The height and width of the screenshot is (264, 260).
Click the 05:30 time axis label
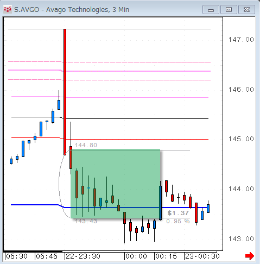(x=17, y=256)
